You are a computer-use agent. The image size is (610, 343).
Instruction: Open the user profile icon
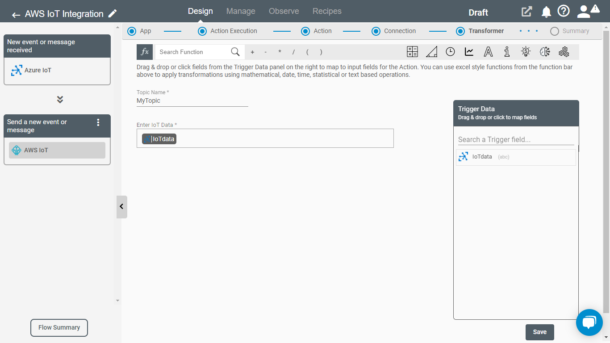coord(583,12)
